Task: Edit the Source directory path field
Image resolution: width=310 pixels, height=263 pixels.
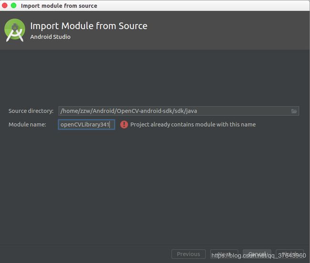Action: (x=178, y=111)
